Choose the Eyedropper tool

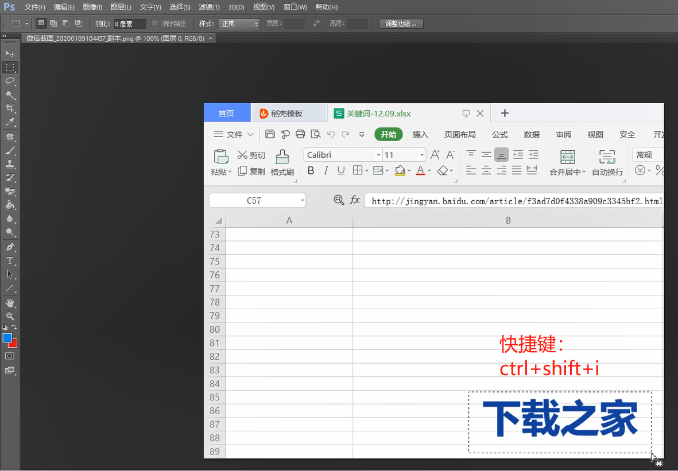pos(10,122)
